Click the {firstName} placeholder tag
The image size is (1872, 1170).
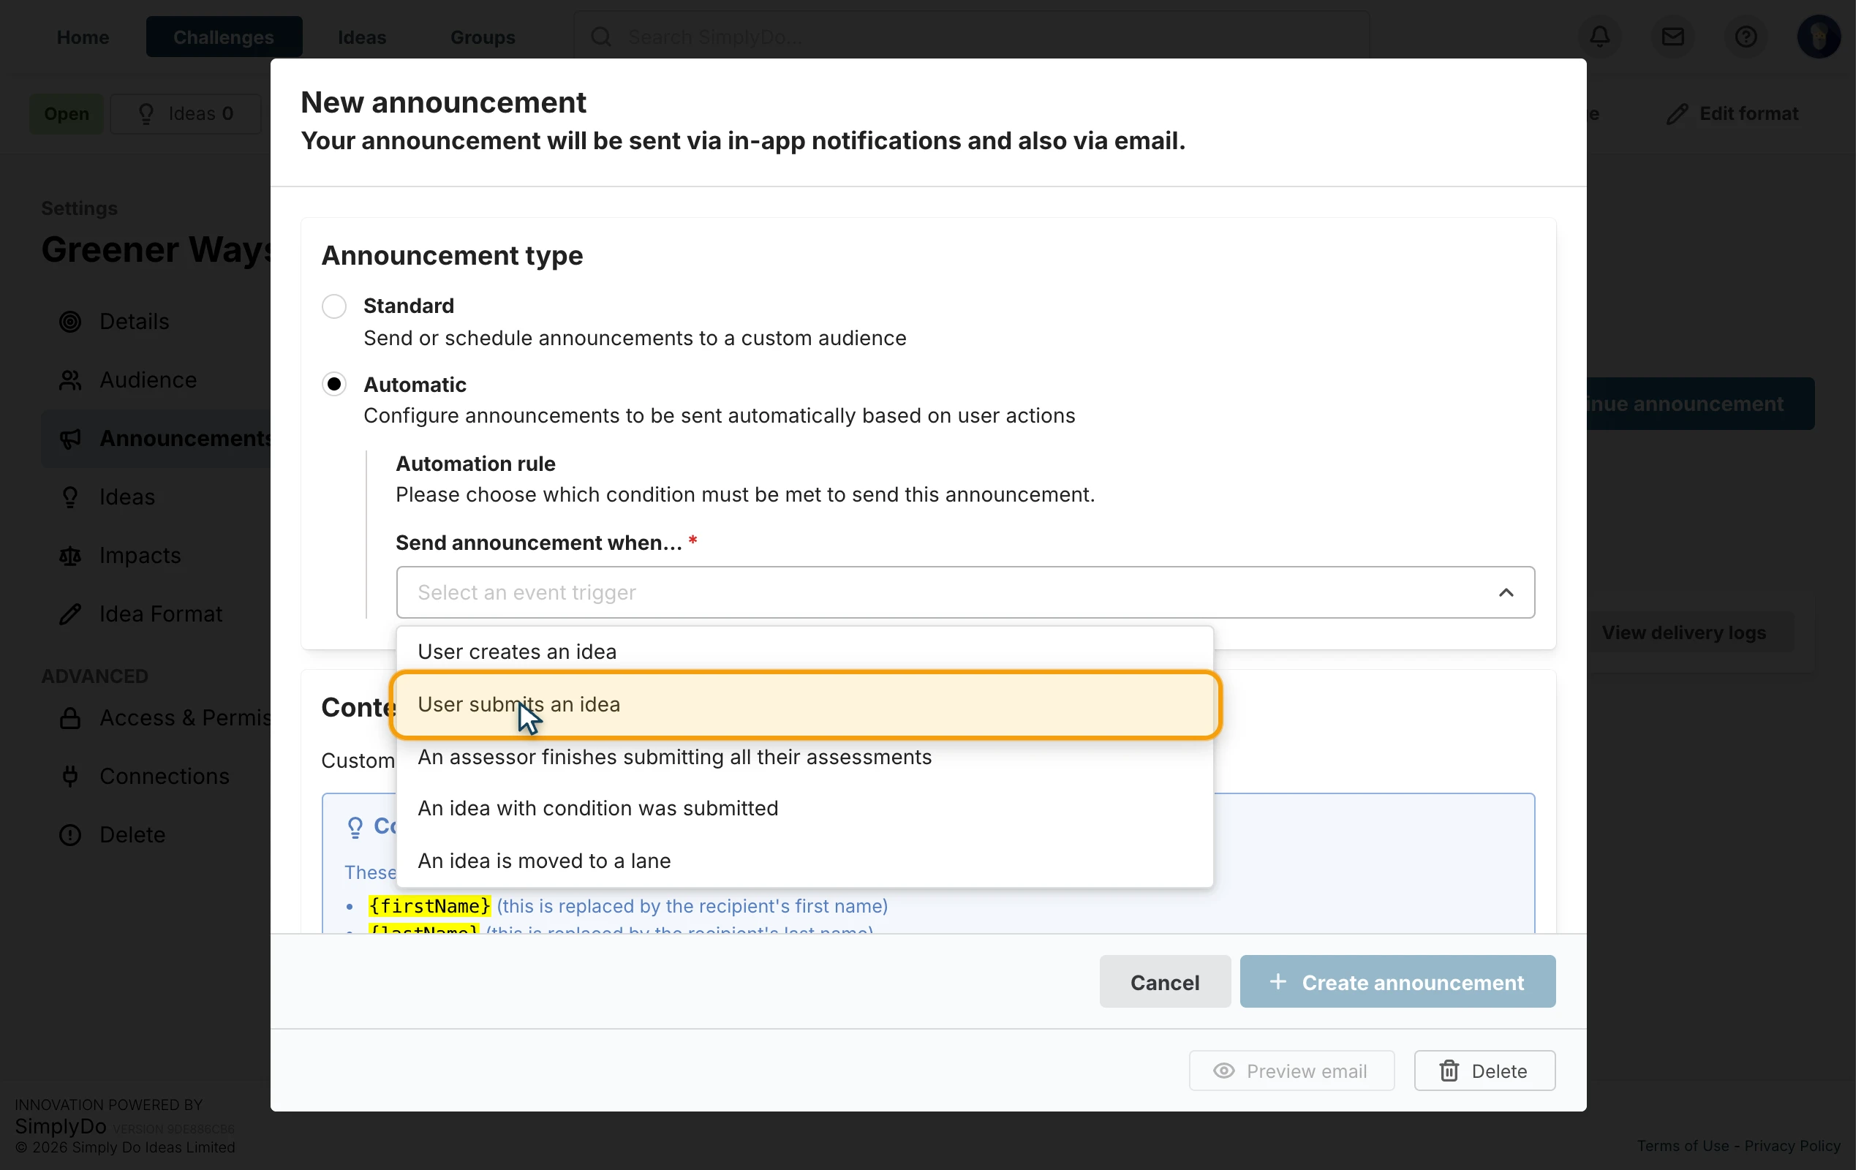pos(429,906)
